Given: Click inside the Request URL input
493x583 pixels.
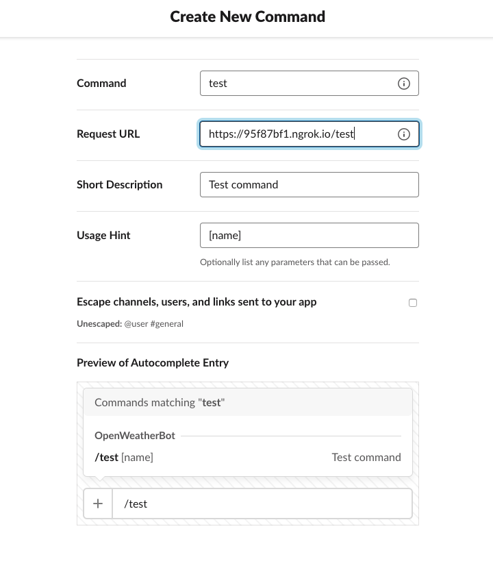Looking at the screenshot, I should (298, 134).
